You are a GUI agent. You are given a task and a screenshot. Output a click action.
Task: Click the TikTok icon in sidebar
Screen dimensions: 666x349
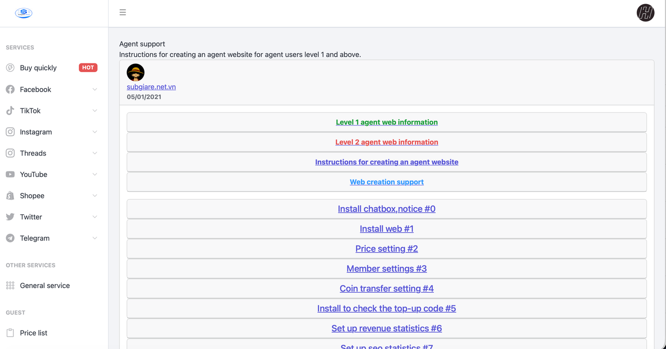click(10, 111)
